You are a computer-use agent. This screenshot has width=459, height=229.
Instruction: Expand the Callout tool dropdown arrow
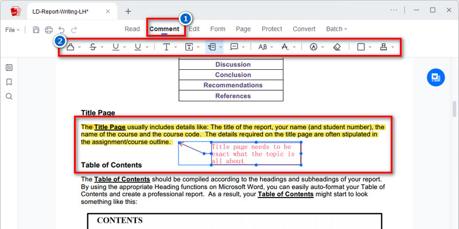tap(221, 47)
